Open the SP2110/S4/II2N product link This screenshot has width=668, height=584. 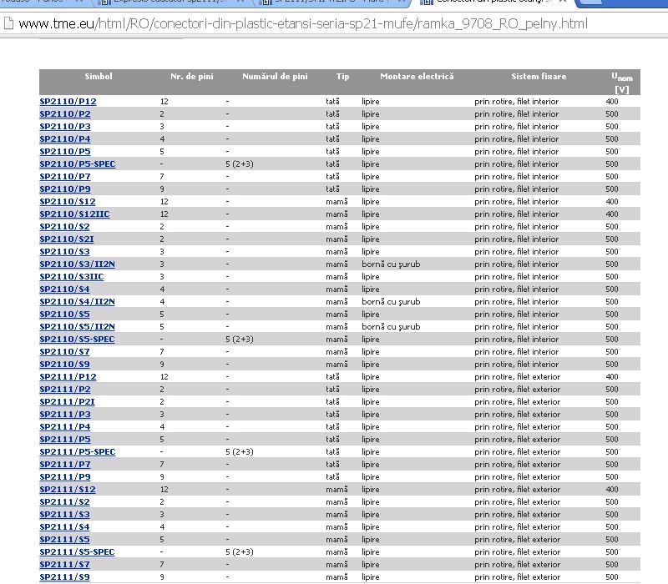coord(77,302)
